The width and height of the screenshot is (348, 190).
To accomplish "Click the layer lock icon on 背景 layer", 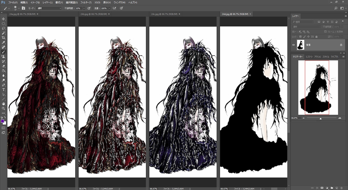I will [341, 45].
